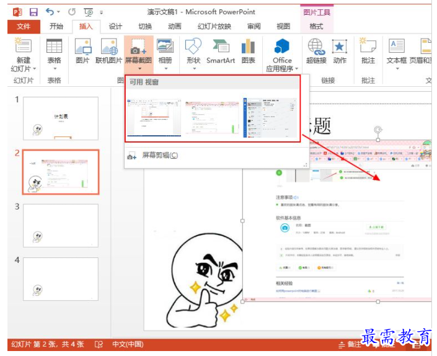
Task: Pick the third available window thumbnail
Action: (270, 118)
